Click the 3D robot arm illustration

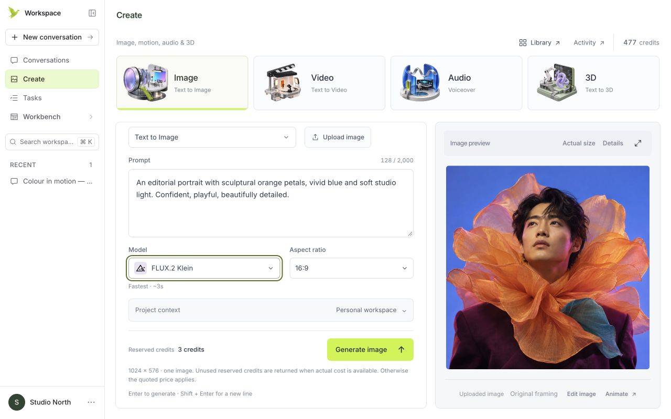[x=557, y=83]
